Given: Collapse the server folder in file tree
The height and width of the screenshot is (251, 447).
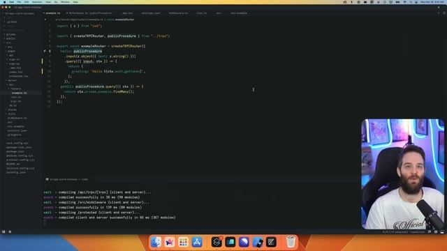Looking at the screenshot, I should click(x=12, y=81).
